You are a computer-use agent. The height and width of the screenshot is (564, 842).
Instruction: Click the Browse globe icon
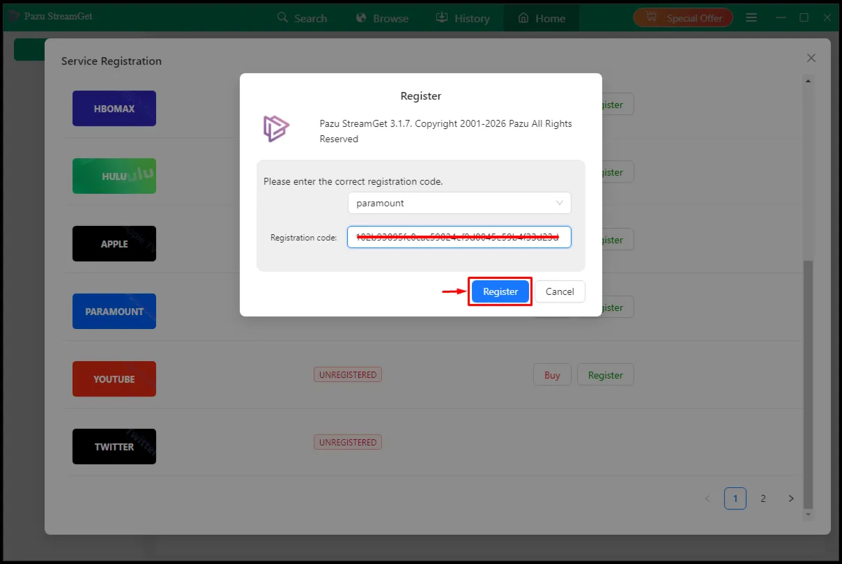(x=361, y=17)
